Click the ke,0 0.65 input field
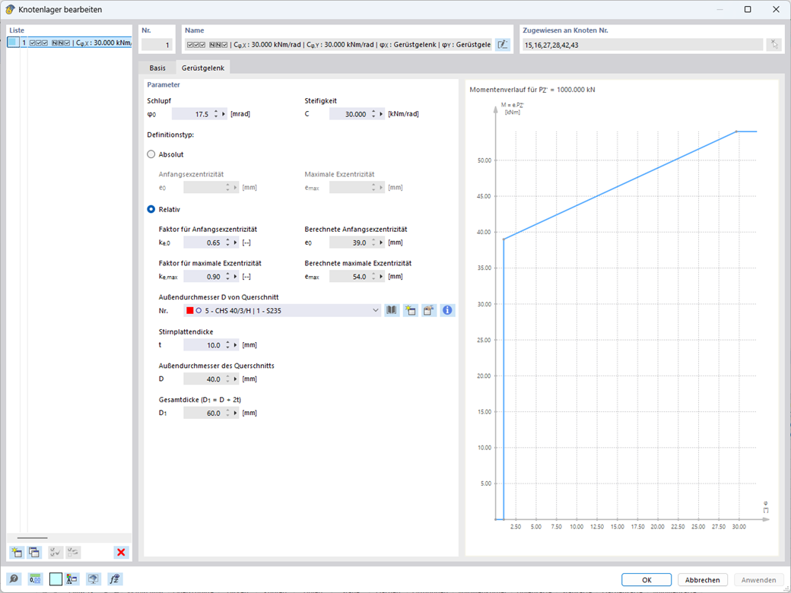The image size is (791, 593). [x=203, y=243]
